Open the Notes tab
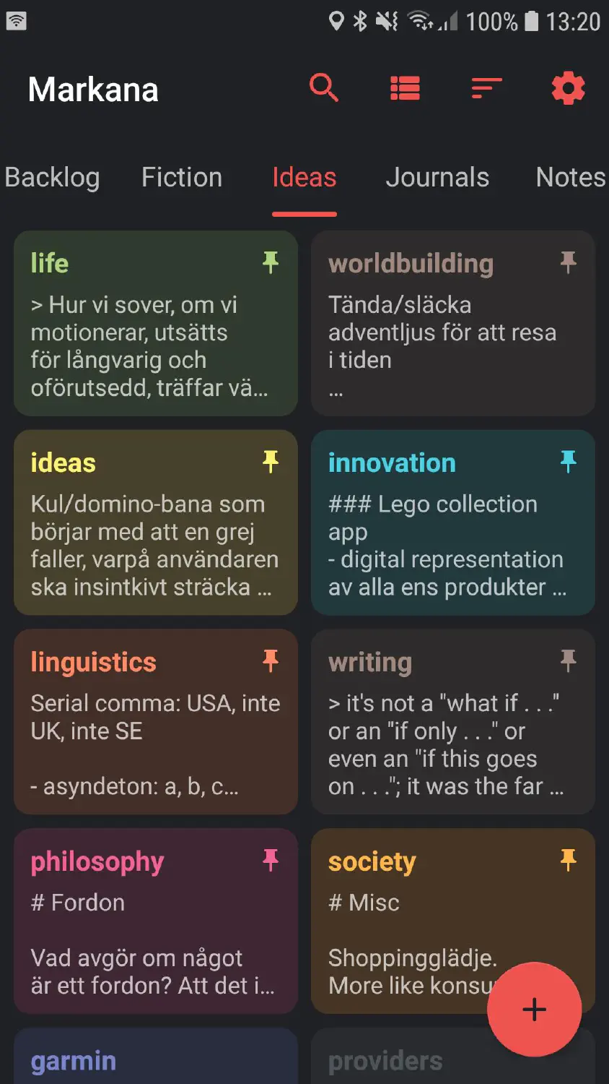 pyautogui.click(x=571, y=178)
